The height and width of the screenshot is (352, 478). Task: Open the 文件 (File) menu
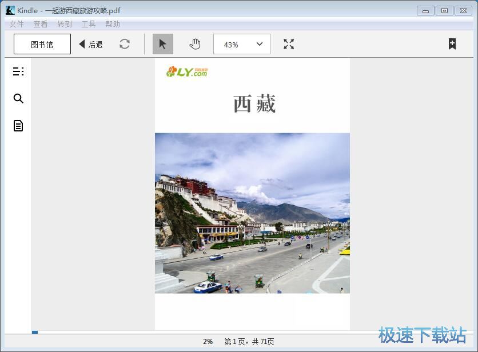(x=17, y=24)
